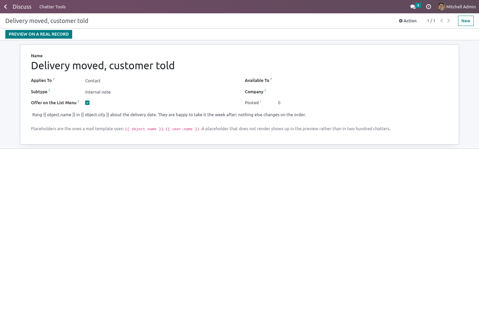The width and height of the screenshot is (479, 313).
Task: Show help tooltip for Posted
Action: 260,102
